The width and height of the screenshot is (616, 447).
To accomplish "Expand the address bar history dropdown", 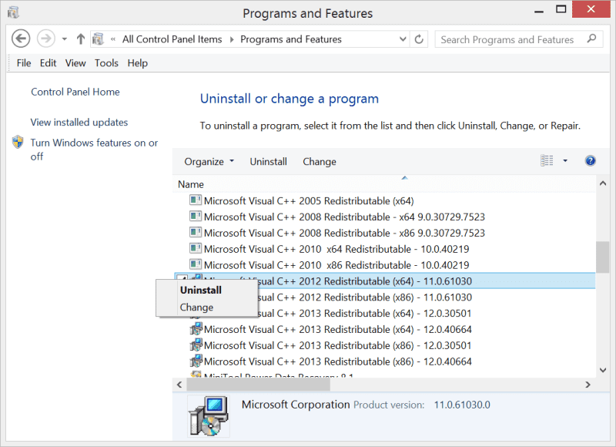I will [403, 39].
